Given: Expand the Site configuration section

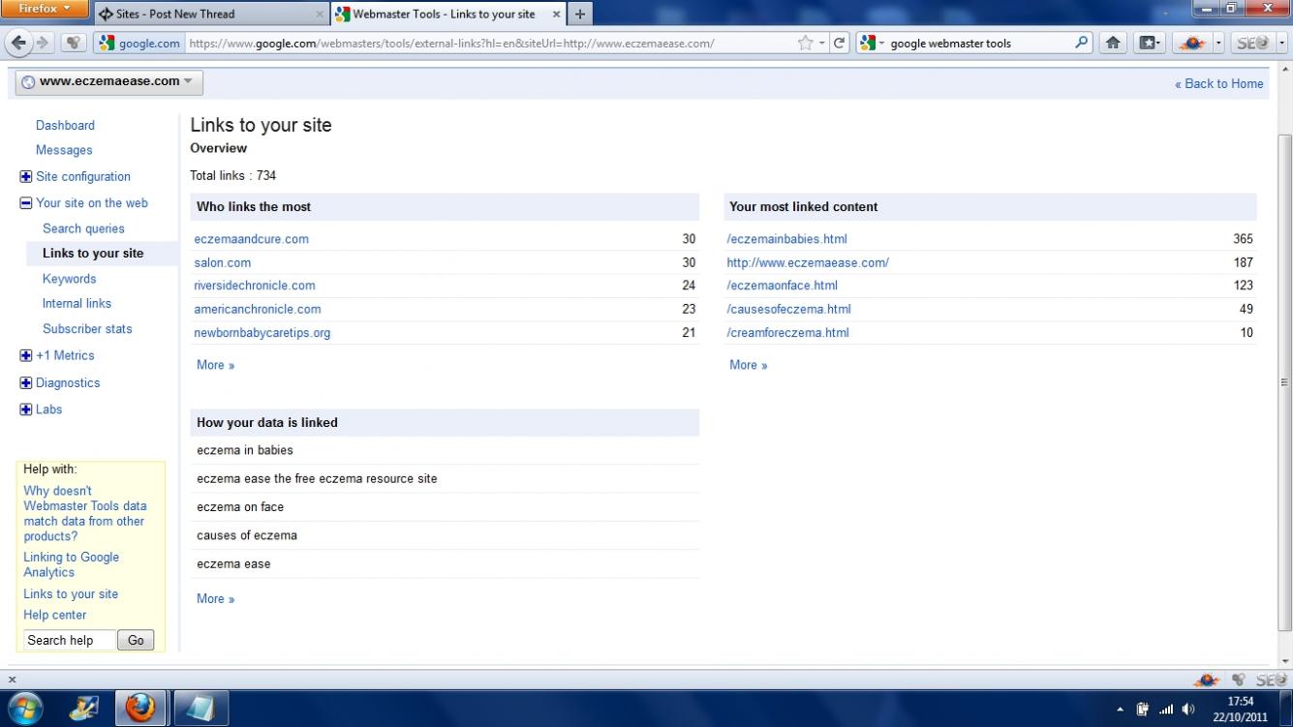Looking at the screenshot, I should [x=26, y=177].
